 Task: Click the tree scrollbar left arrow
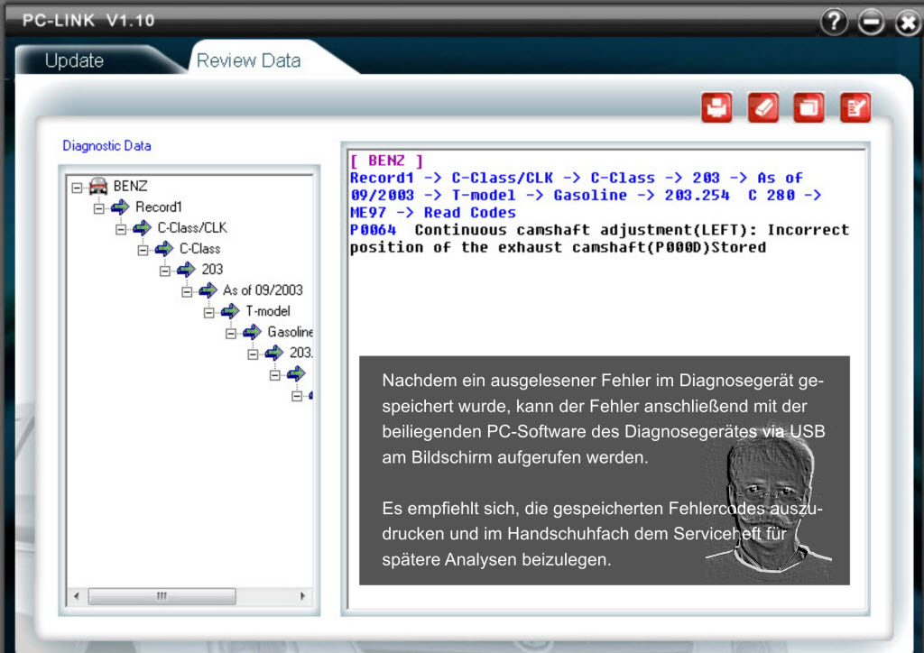(x=77, y=596)
